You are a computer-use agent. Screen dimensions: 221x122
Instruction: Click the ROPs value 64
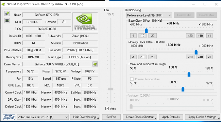click(34, 43)
